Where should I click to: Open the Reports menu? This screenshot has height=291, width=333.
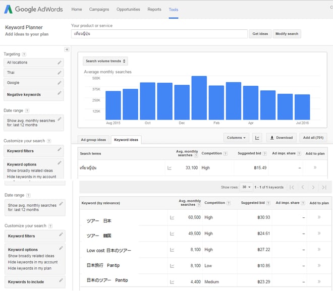[x=154, y=10]
